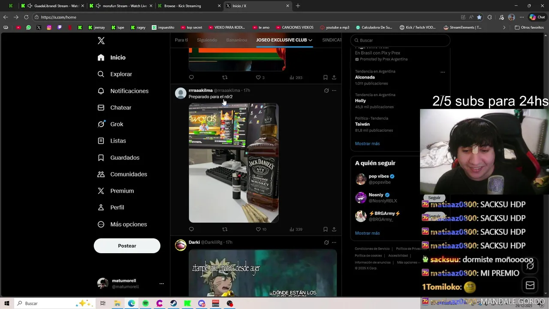This screenshot has width=549, height=309.
Task: Switch to Para ti timeline tab
Action: (x=181, y=40)
